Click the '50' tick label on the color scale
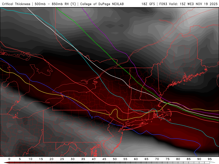Viewport: 219px width, 164px height. point(115,159)
